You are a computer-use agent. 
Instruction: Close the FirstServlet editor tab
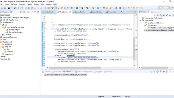click(70, 12)
